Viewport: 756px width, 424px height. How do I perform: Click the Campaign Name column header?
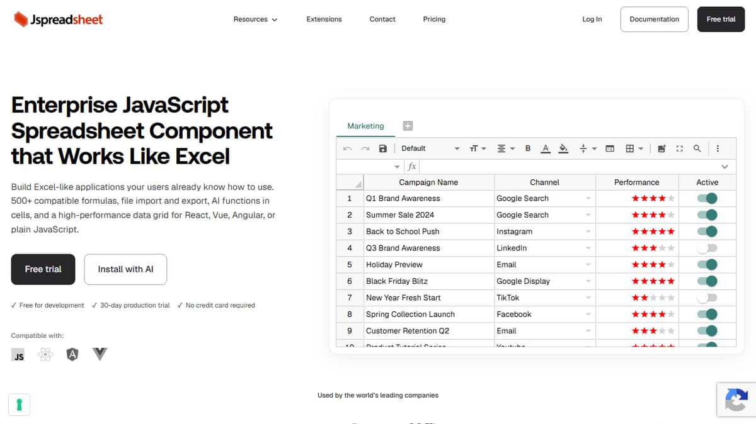[428, 182]
